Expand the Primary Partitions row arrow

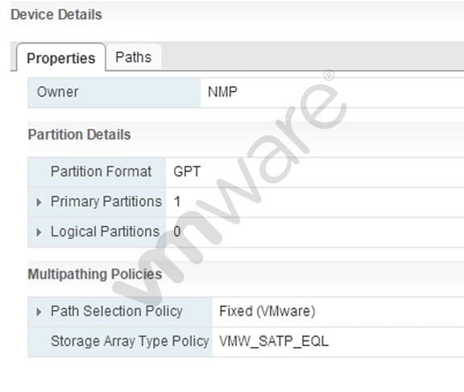tap(39, 202)
